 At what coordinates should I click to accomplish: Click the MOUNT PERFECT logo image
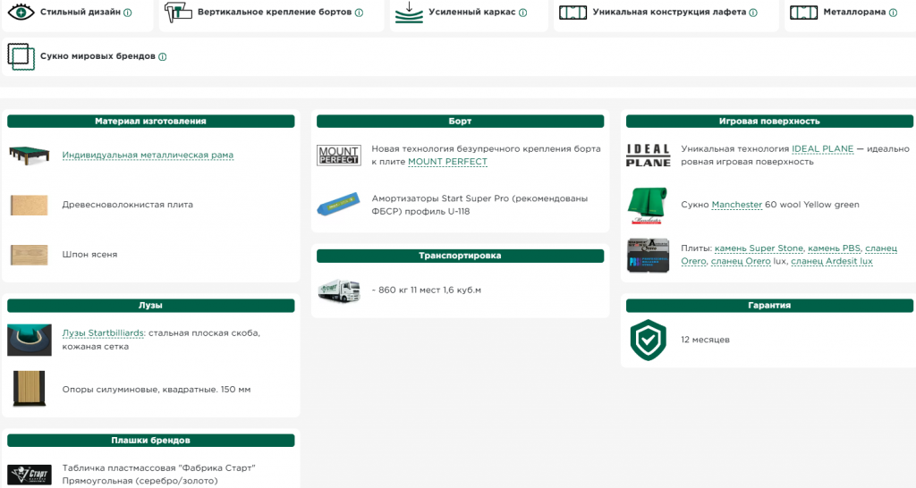tap(339, 156)
